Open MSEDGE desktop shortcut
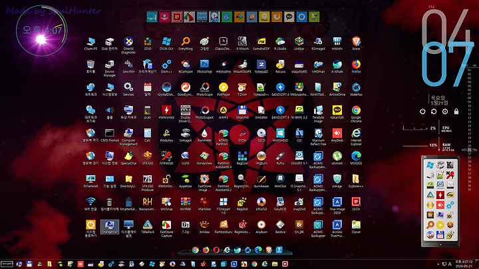Viewport: 479px width, 269px height. (x=356, y=158)
